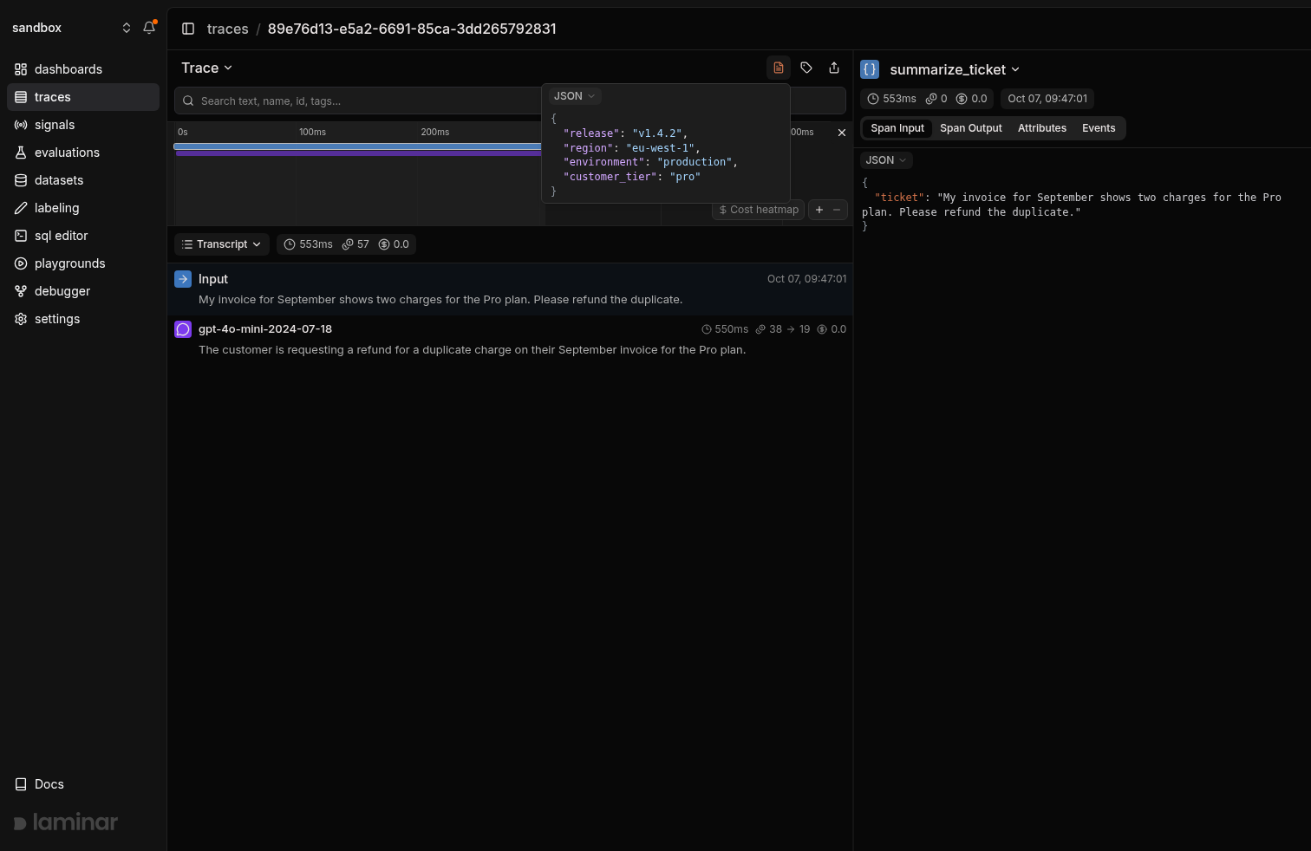This screenshot has width=1311, height=851.
Task: Click the laminar logo
Action: (x=66, y=822)
